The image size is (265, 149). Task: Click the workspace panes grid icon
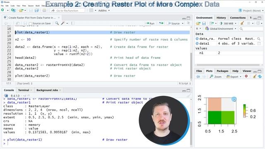tap(91, 10)
